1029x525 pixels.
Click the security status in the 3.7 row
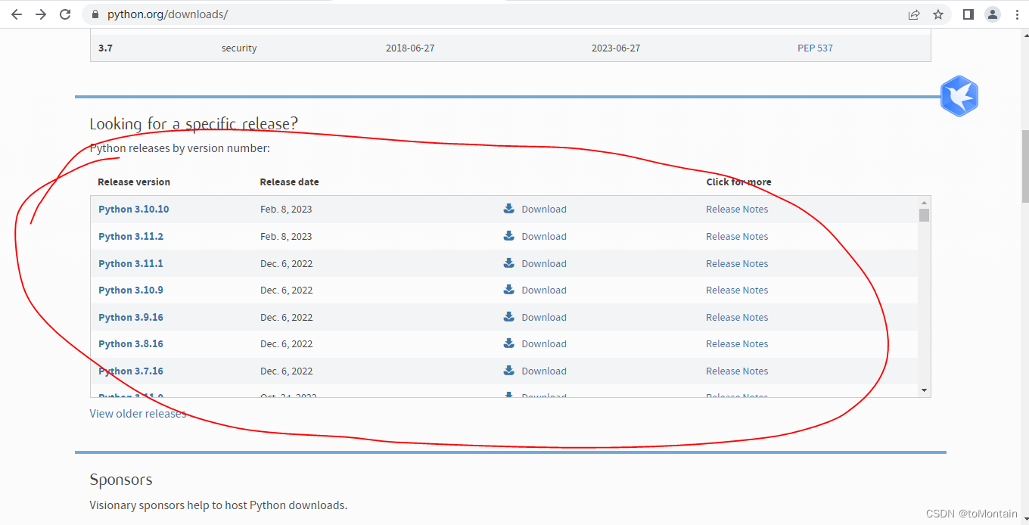click(x=239, y=48)
